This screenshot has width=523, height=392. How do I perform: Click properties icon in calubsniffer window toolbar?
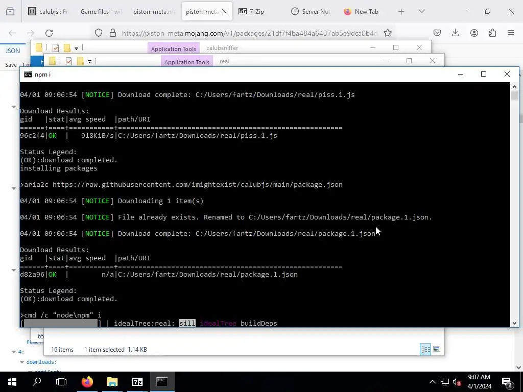coord(56,48)
